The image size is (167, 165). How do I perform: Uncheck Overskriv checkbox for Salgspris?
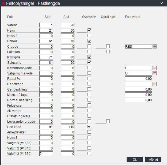click(x=89, y=62)
